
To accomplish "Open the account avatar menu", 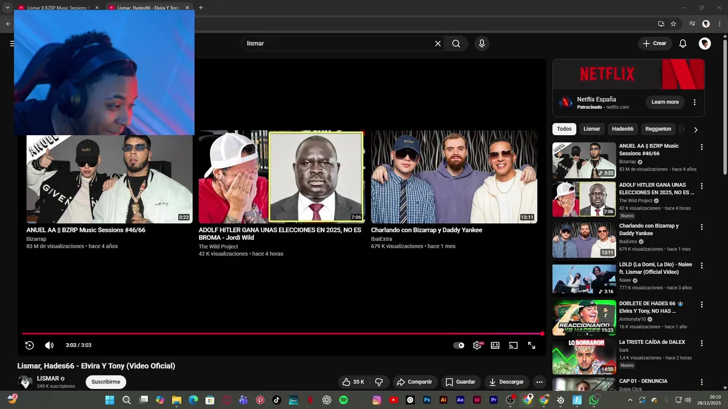I will click(x=705, y=44).
